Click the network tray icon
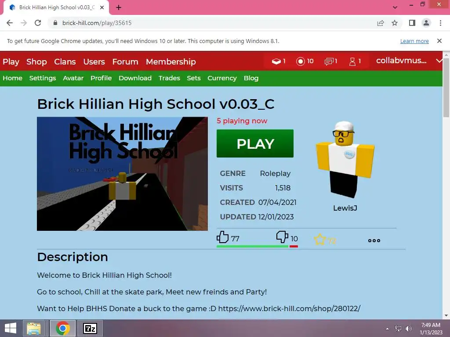 (x=398, y=329)
